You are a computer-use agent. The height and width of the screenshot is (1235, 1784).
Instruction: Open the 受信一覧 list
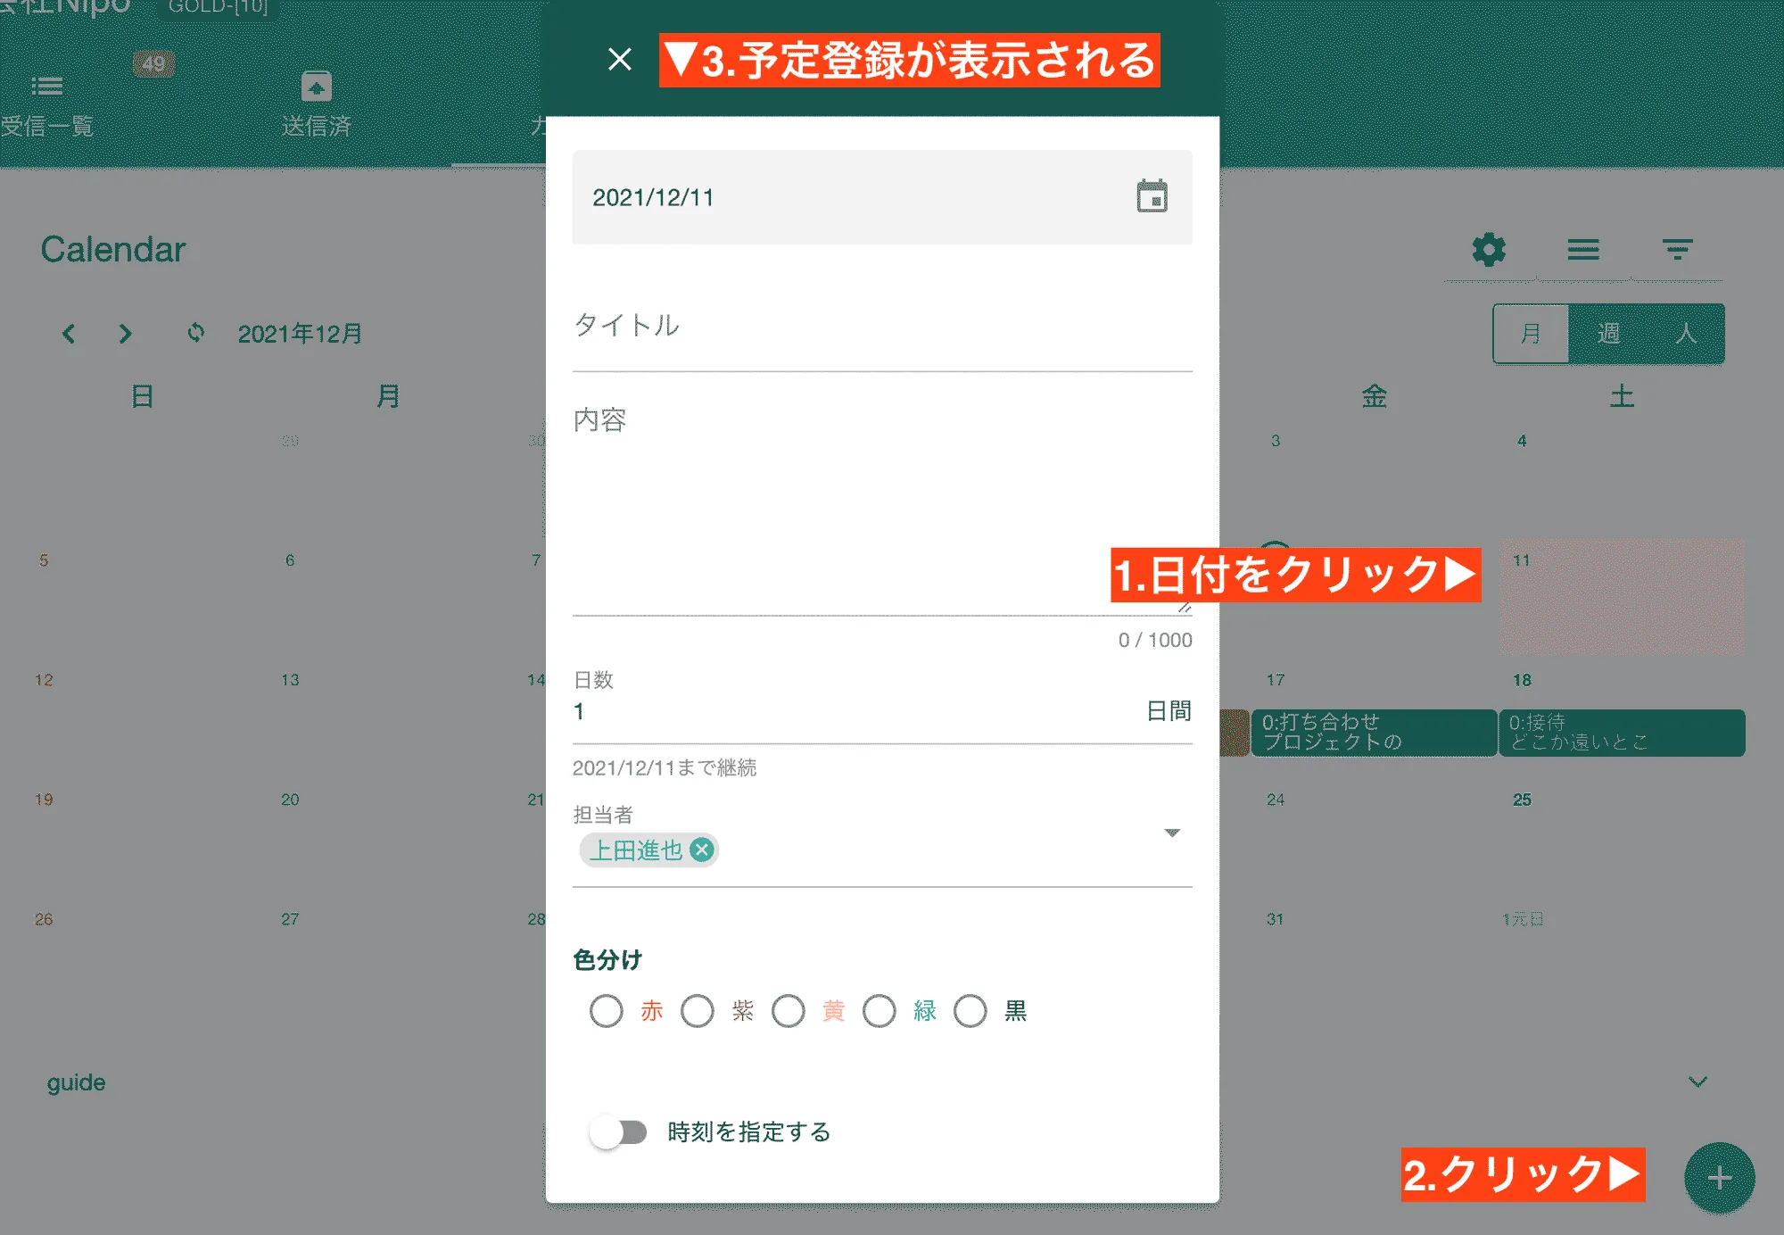coord(47,87)
